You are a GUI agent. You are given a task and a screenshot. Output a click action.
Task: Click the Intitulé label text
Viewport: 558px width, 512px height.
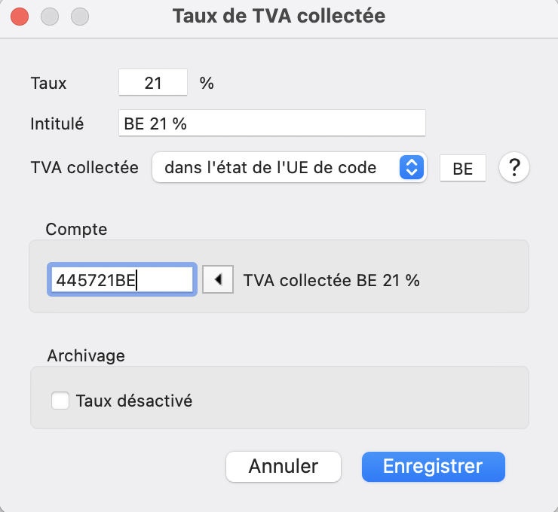click(57, 123)
